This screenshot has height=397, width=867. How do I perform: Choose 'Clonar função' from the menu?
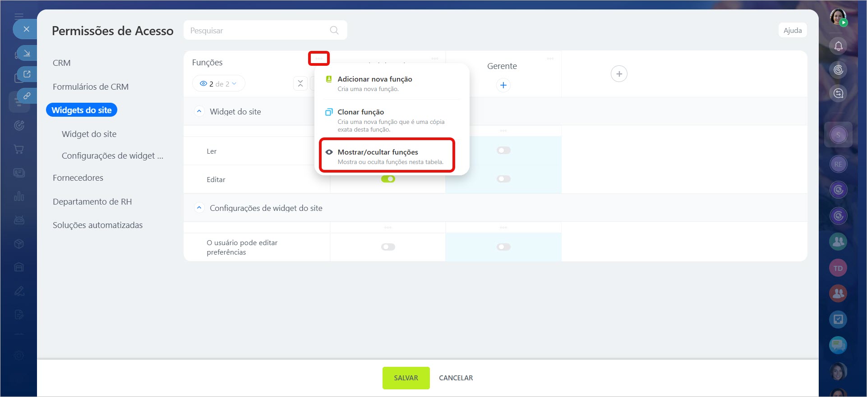tap(361, 112)
